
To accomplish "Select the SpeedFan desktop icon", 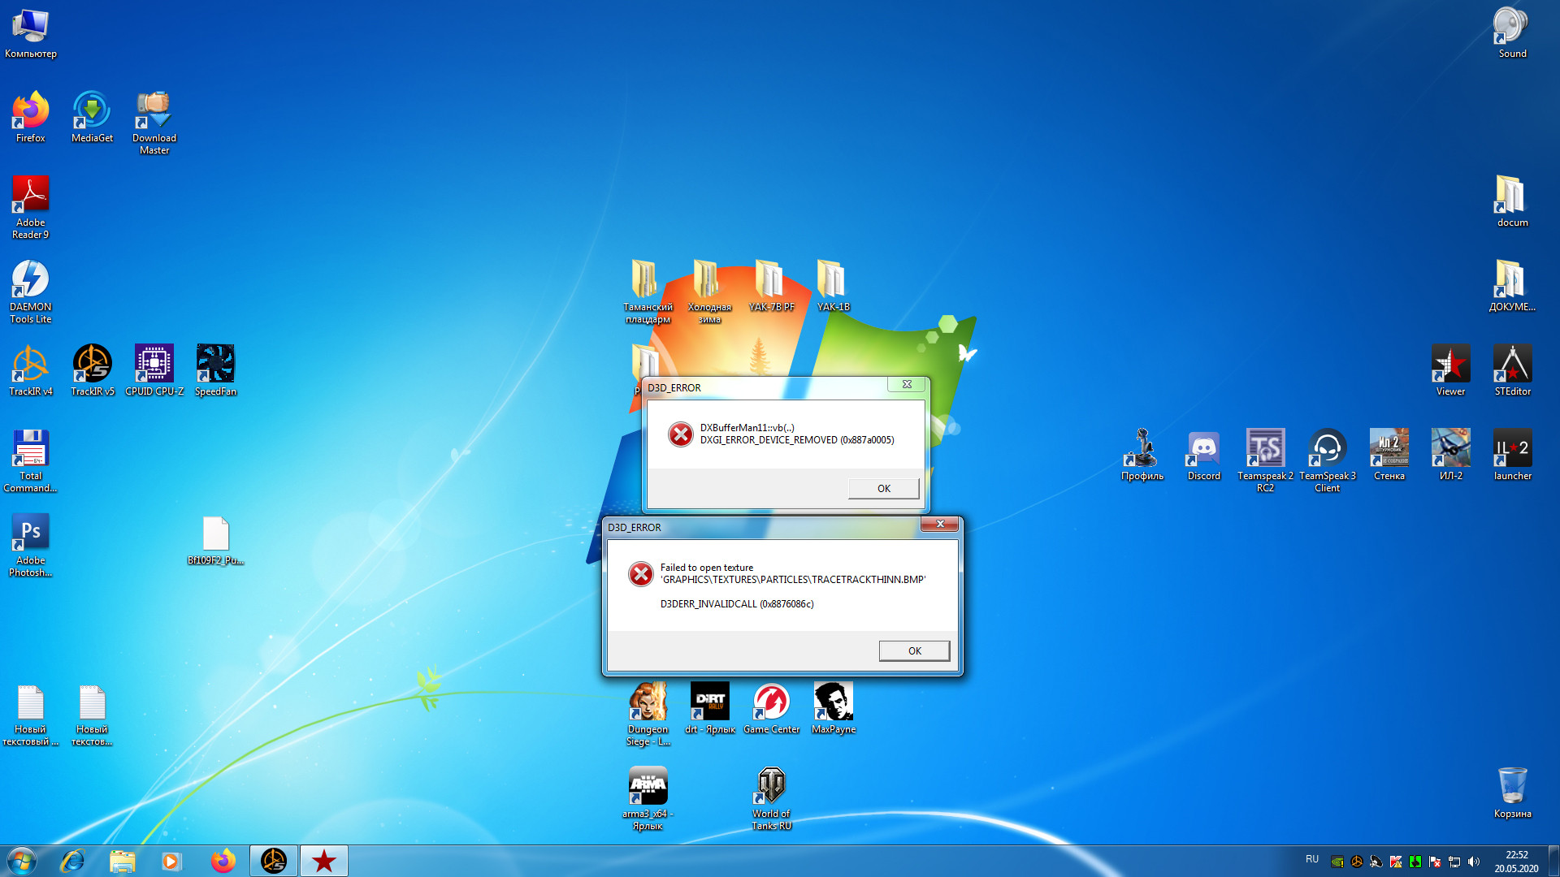I will (215, 370).
